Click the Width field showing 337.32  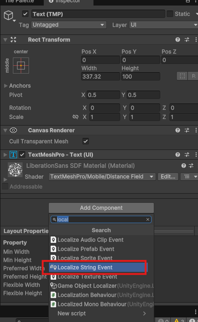[x=100, y=77]
